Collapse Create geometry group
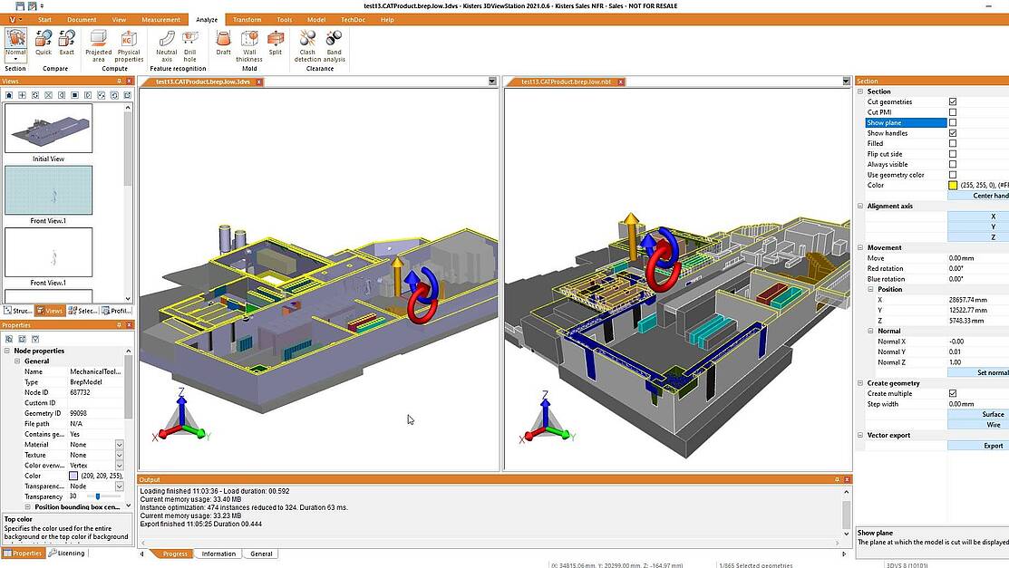This screenshot has height=568, width=1009. 860,382
